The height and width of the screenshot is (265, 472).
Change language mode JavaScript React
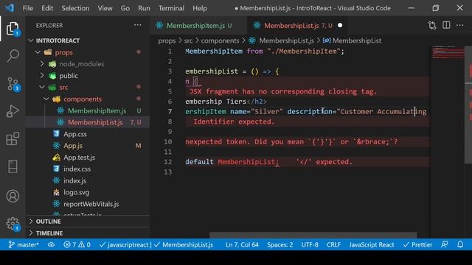coord(371,244)
